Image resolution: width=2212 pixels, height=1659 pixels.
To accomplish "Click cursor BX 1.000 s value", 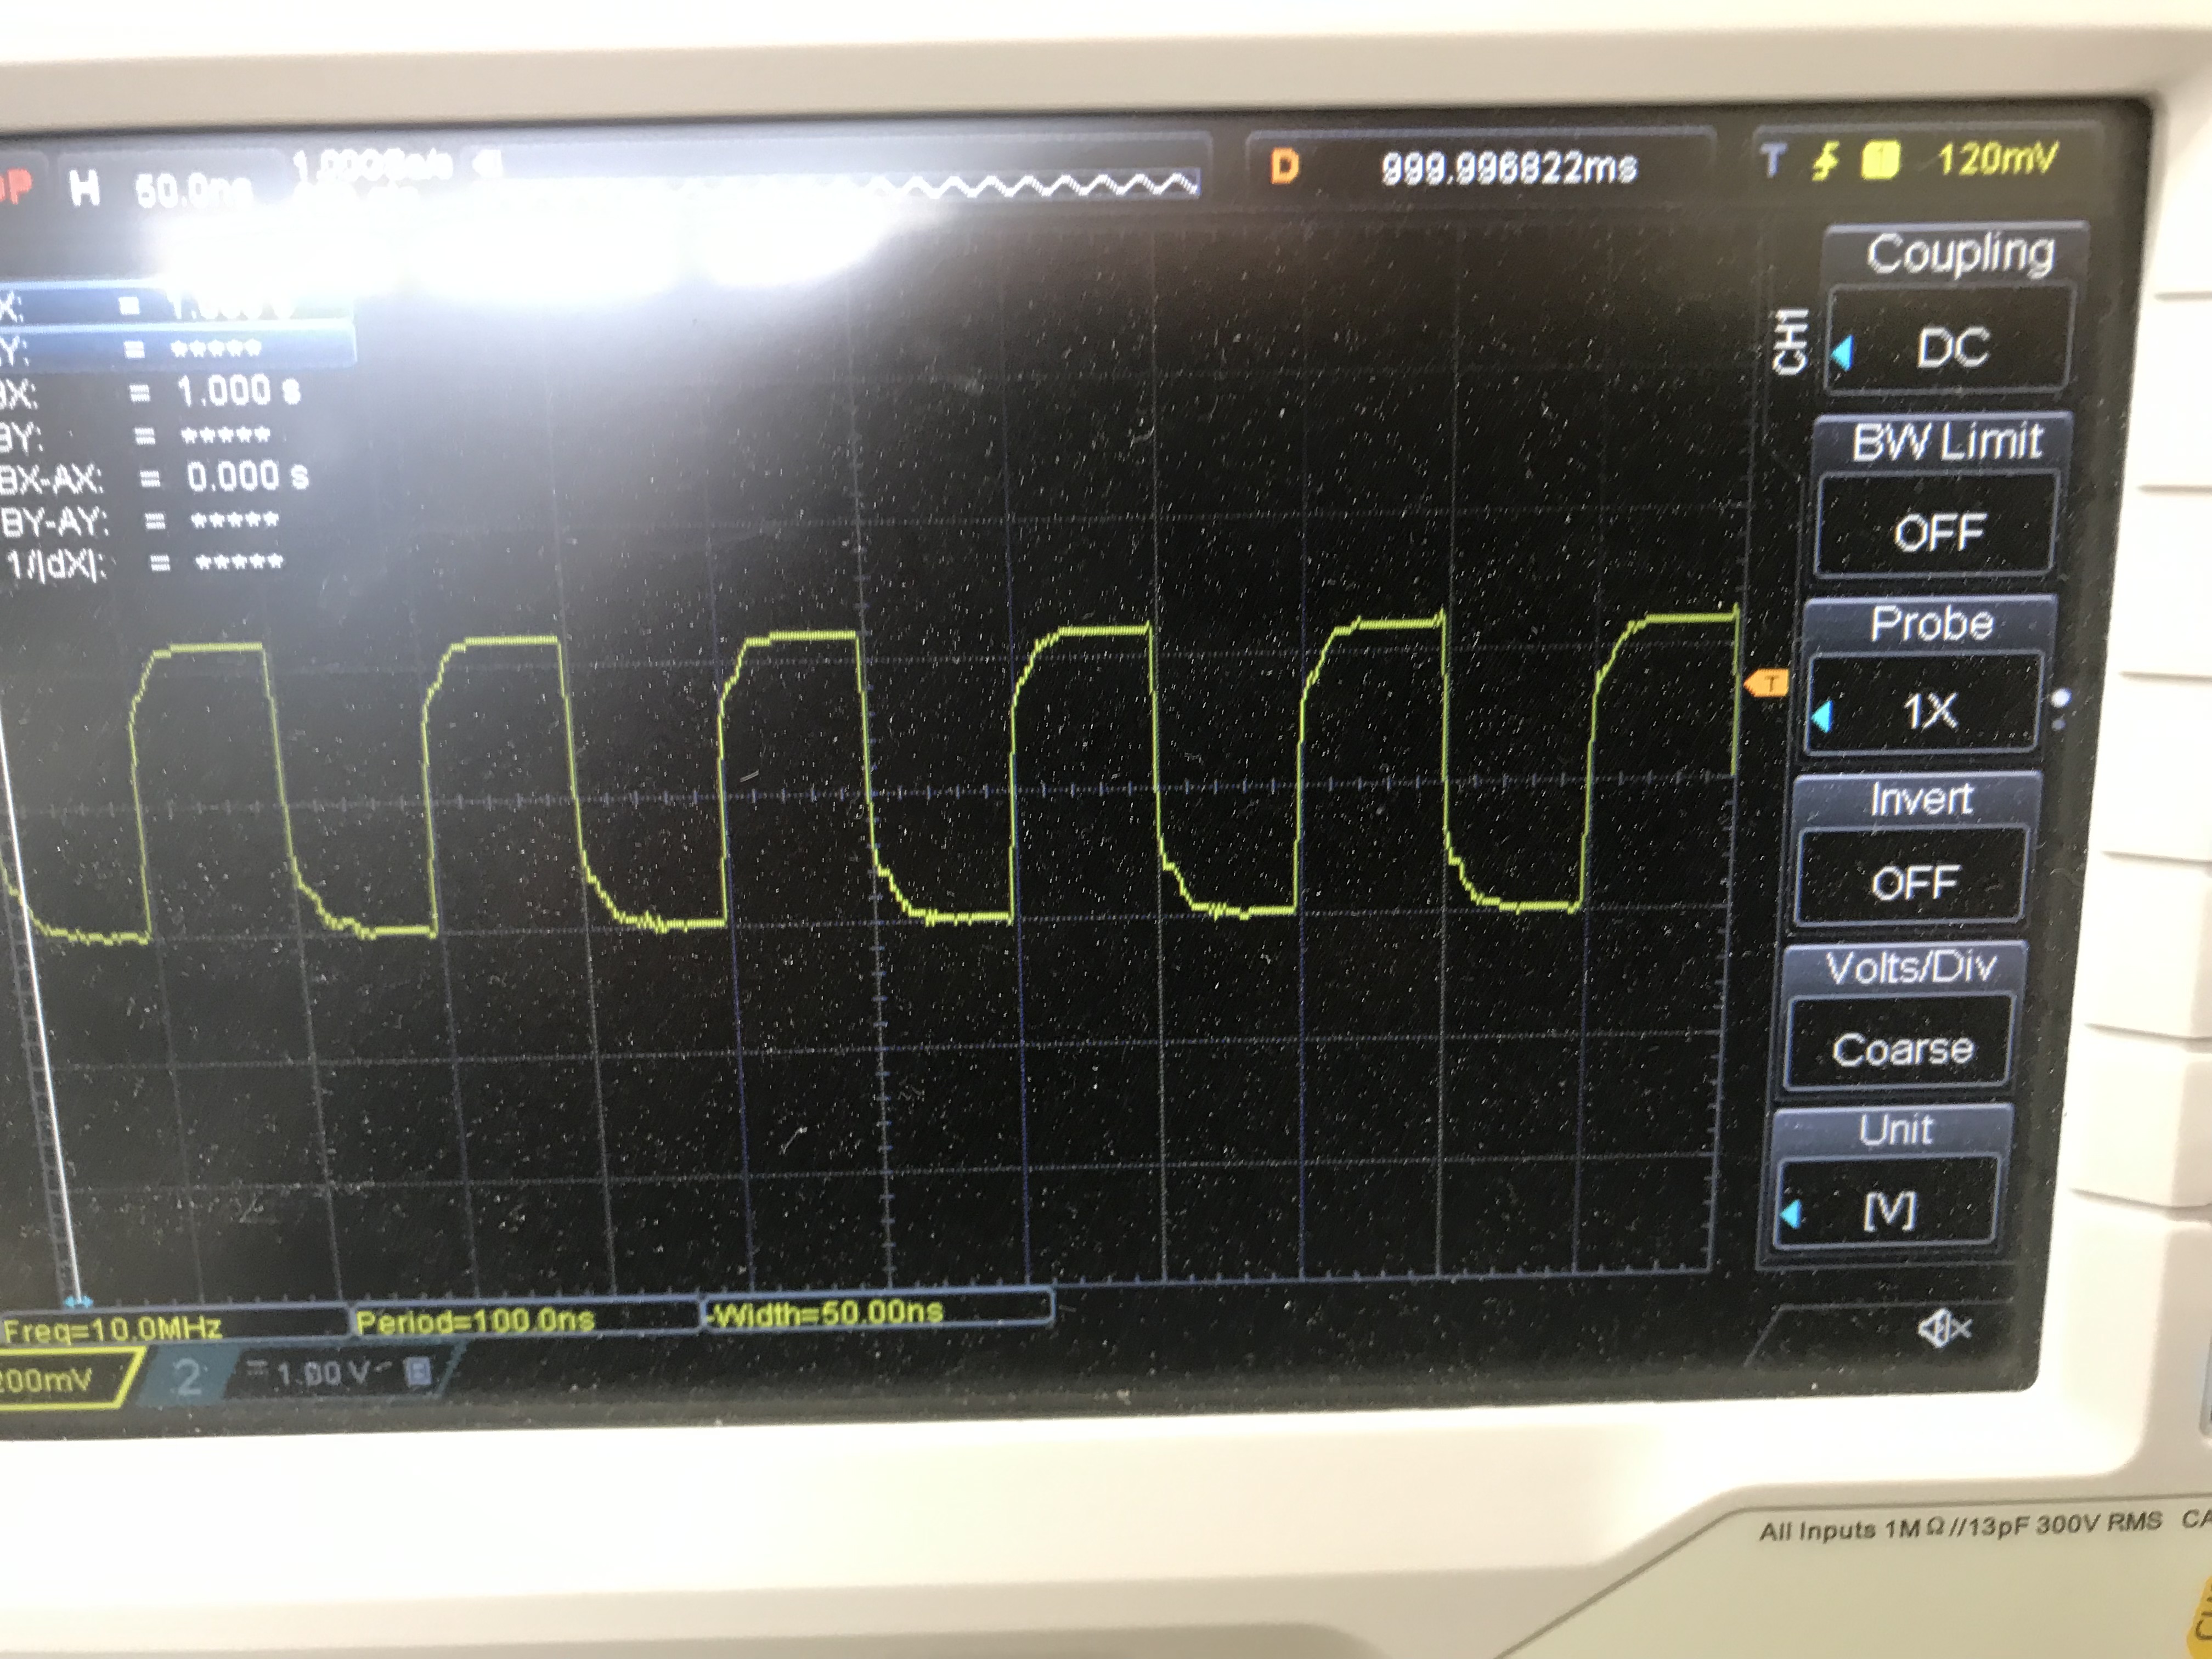I will 239,391.
